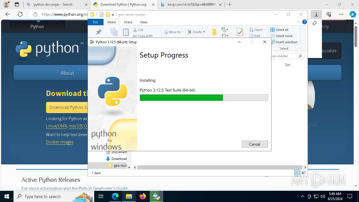Open the Linux/UNIX download link
Viewport: 359px width, 202px height.
tap(56, 126)
